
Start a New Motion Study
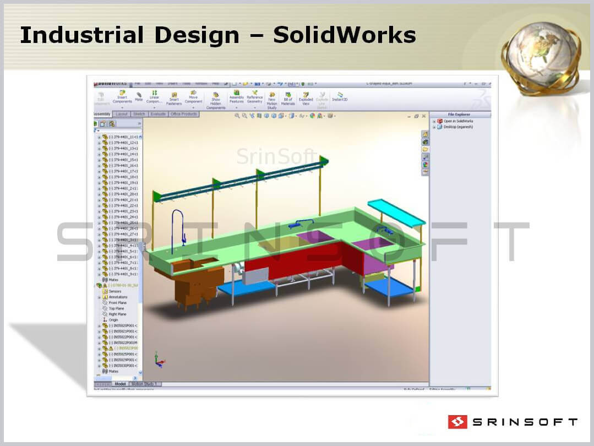point(272,101)
